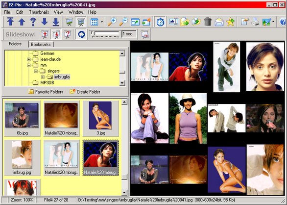Screen dimensions: 287x205
Task: Click the Create Folder button
Action: 85,92
